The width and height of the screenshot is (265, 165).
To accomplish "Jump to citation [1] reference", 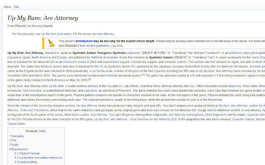I will pos(143,75).
